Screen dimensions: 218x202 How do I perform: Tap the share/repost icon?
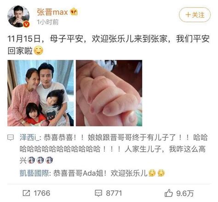click(26, 193)
